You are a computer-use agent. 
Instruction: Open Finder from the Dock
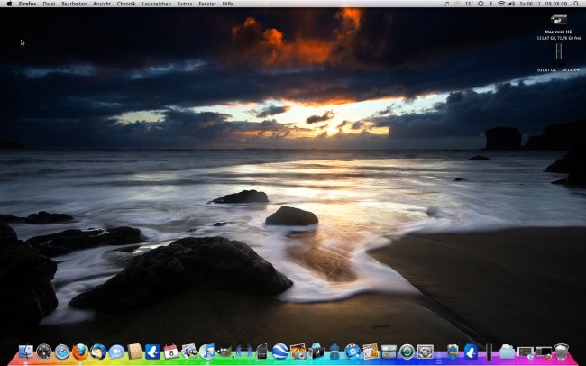click(25, 352)
